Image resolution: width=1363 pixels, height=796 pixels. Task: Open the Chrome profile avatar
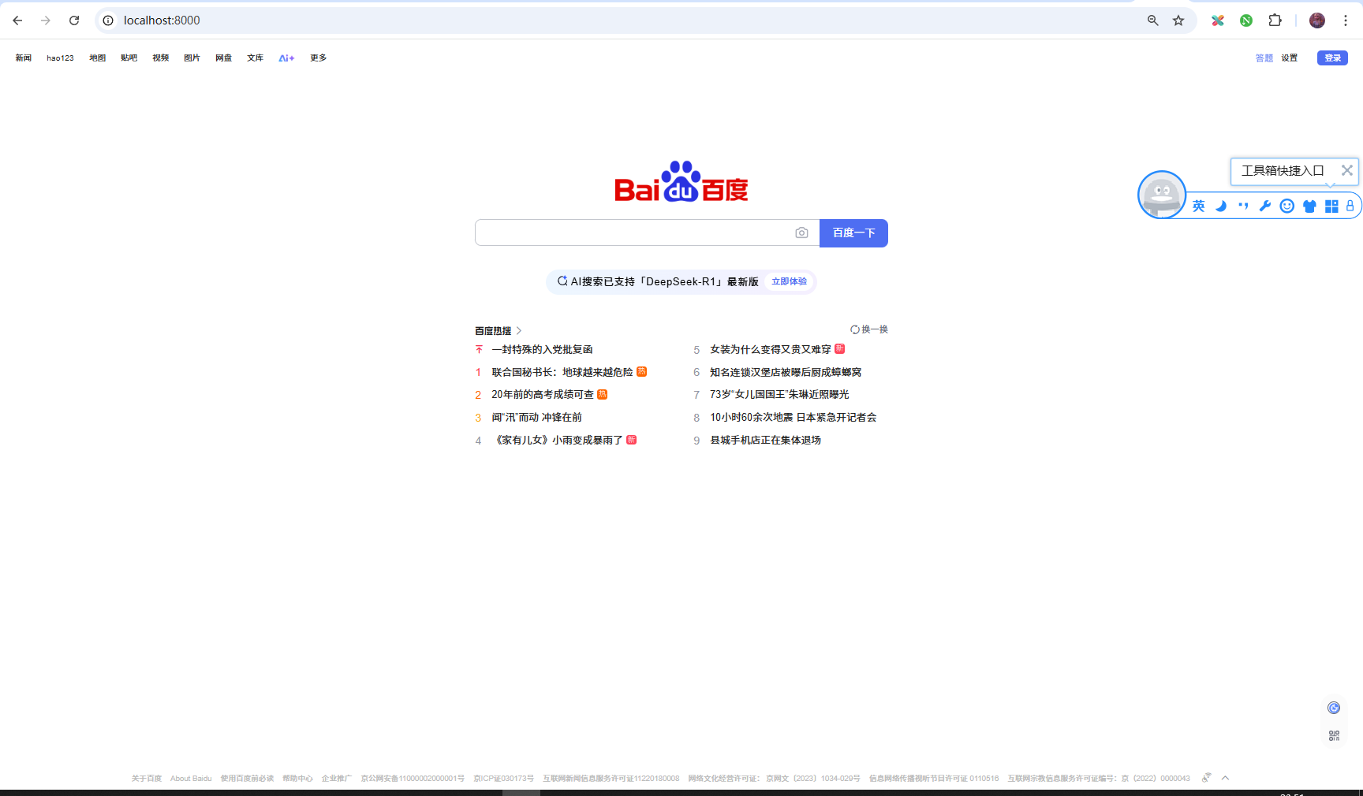point(1317,20)
